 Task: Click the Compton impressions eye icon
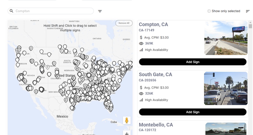coord(141,43)
